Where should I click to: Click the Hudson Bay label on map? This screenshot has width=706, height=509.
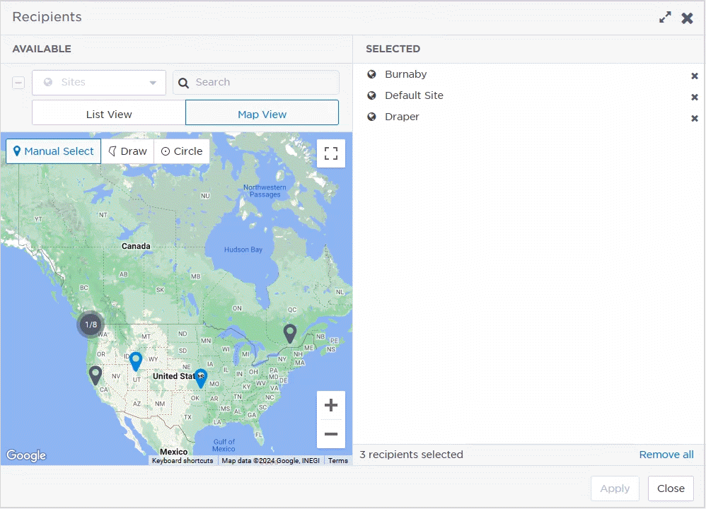[243, 250]
